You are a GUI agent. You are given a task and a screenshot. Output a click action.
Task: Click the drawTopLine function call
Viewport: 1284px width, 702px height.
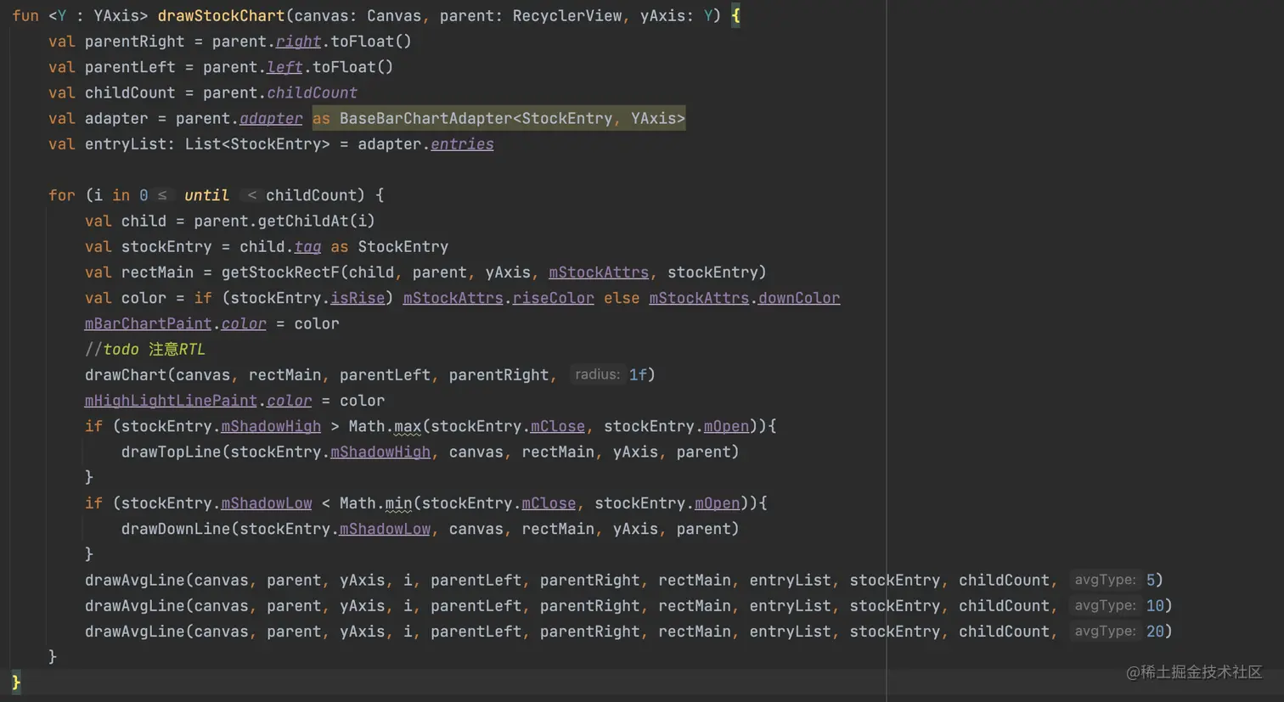pyautogui.click(x=171, y=452)
